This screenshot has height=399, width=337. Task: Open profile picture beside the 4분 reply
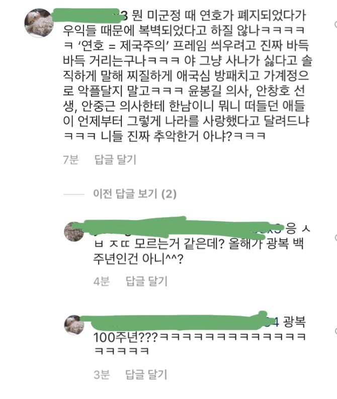[x=74, y=231]
